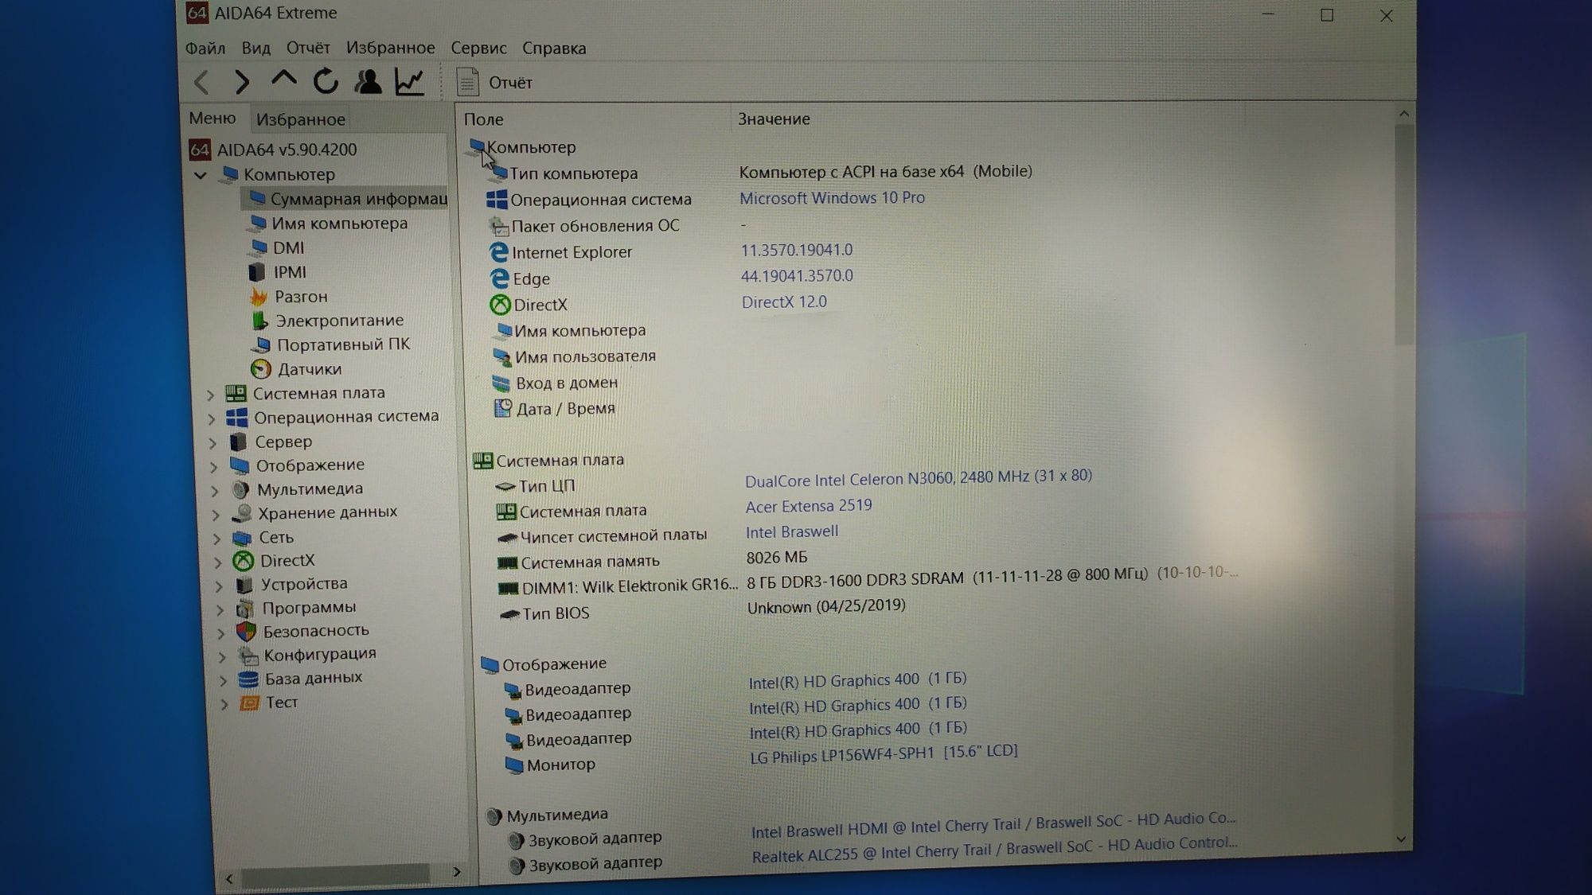Open the Файл menu
1592x895 pixels.
coord(205,49)
